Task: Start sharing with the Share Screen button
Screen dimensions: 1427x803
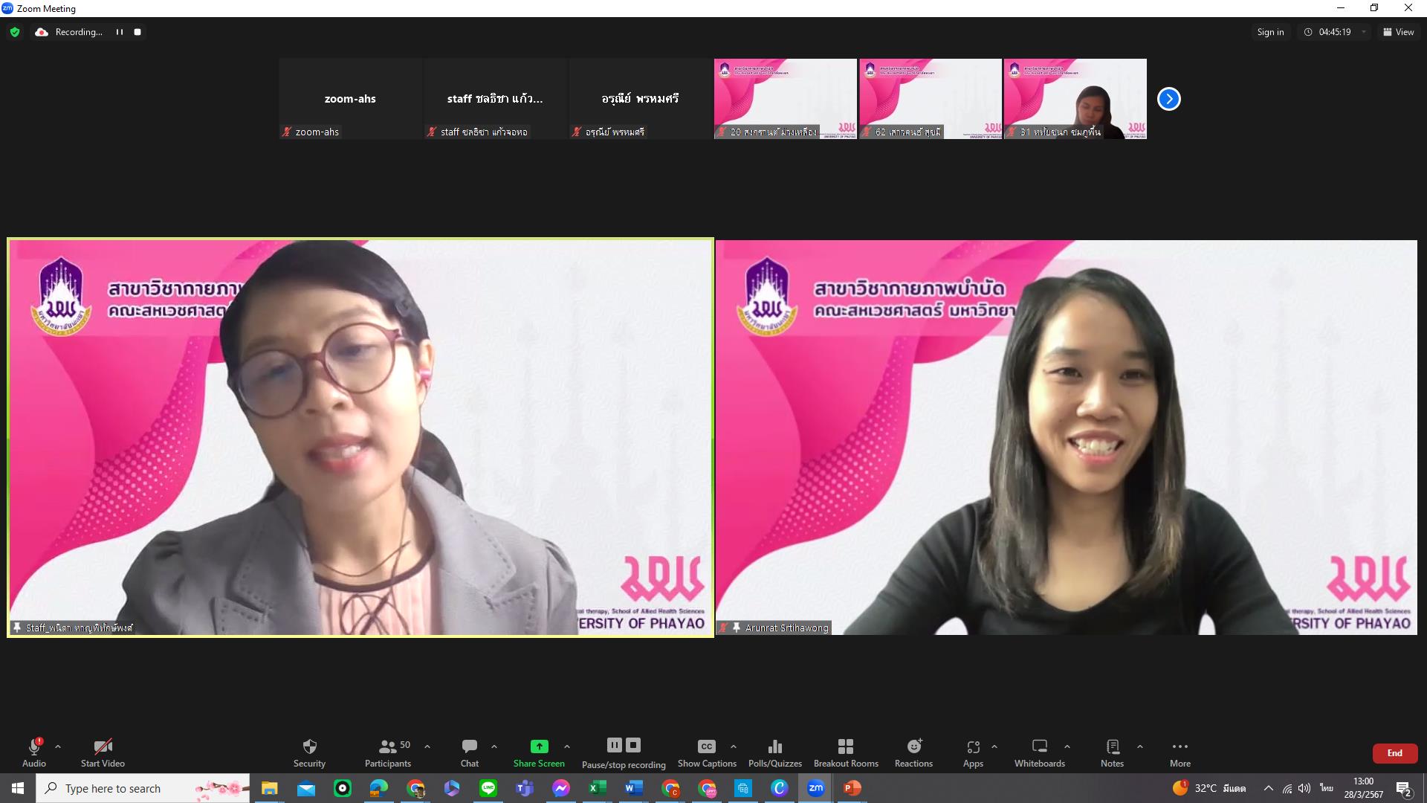Action: click(539, 752)
